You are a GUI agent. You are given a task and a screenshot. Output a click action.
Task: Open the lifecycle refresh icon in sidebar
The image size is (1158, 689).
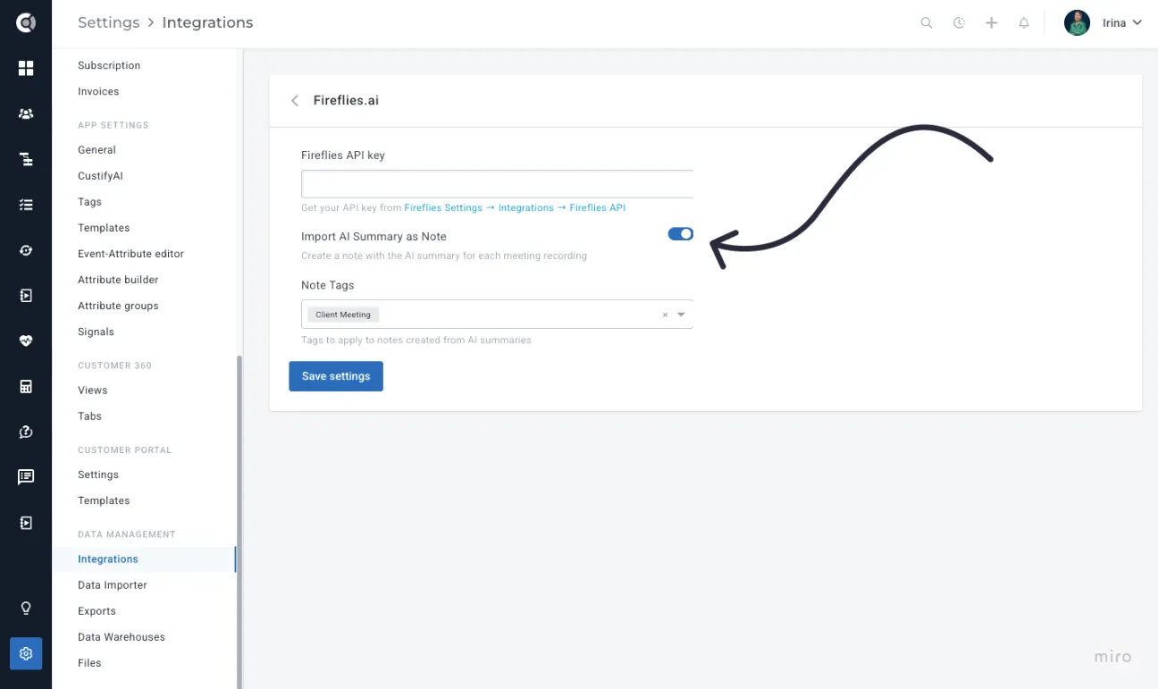point(26,250)
